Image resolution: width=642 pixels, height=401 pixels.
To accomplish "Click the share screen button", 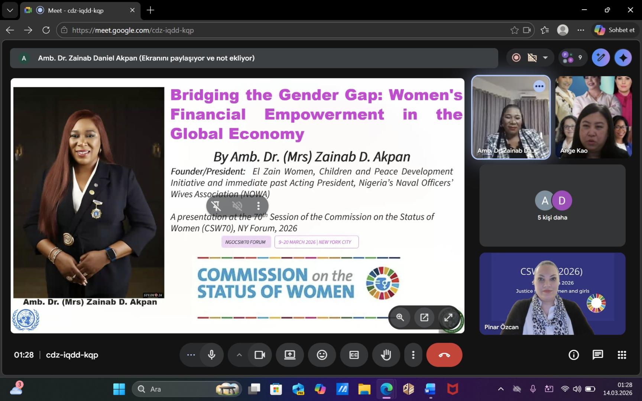I will tap(290, 355).
